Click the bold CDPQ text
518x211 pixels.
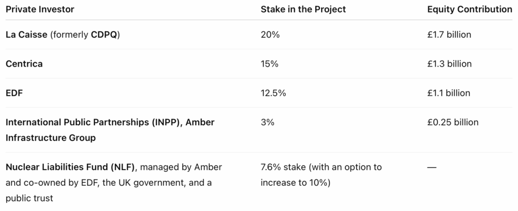pyautogui.click(x=104, y=35)
